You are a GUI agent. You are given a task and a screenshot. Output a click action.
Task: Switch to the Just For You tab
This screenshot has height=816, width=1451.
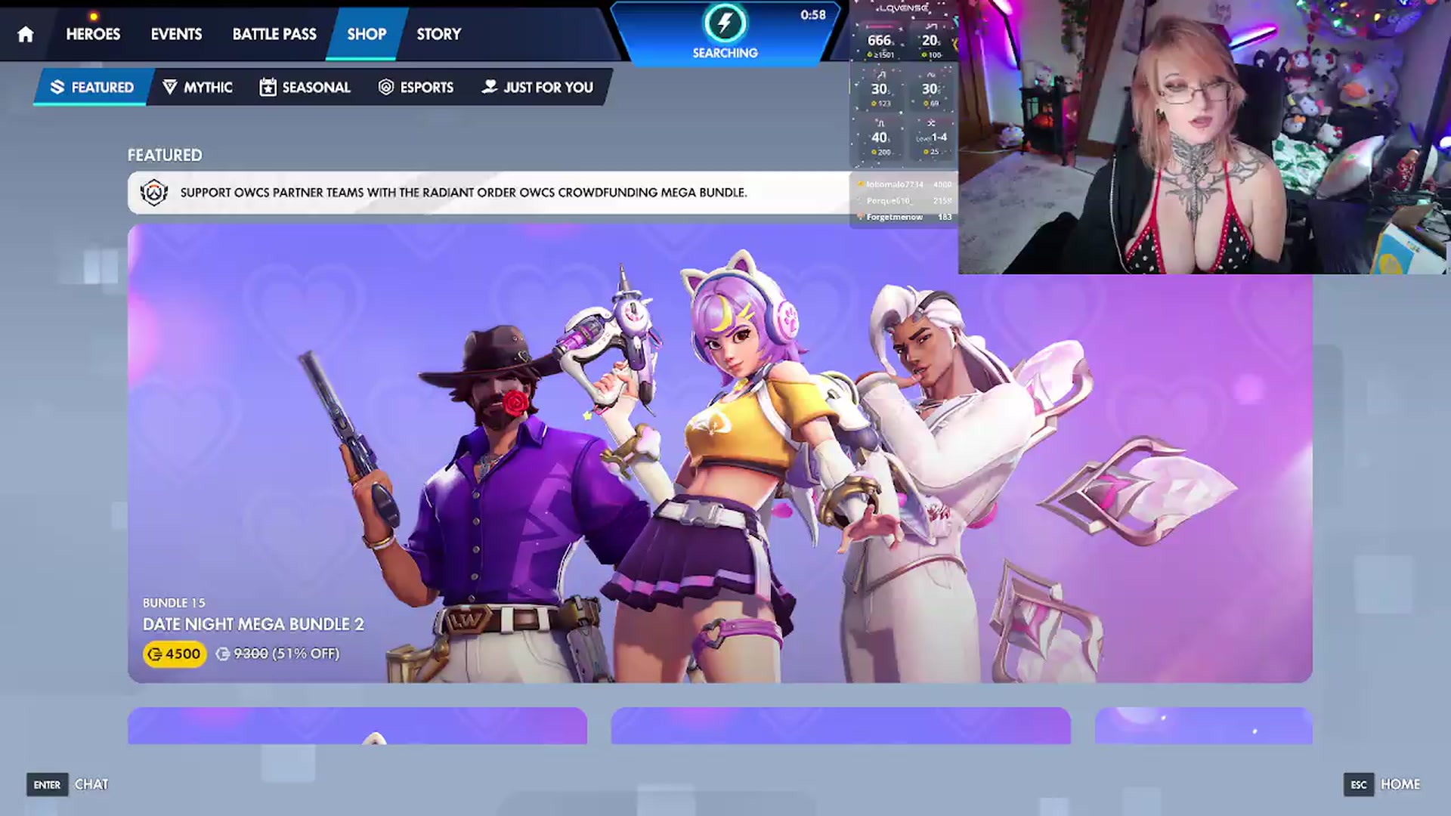point(538,87)
